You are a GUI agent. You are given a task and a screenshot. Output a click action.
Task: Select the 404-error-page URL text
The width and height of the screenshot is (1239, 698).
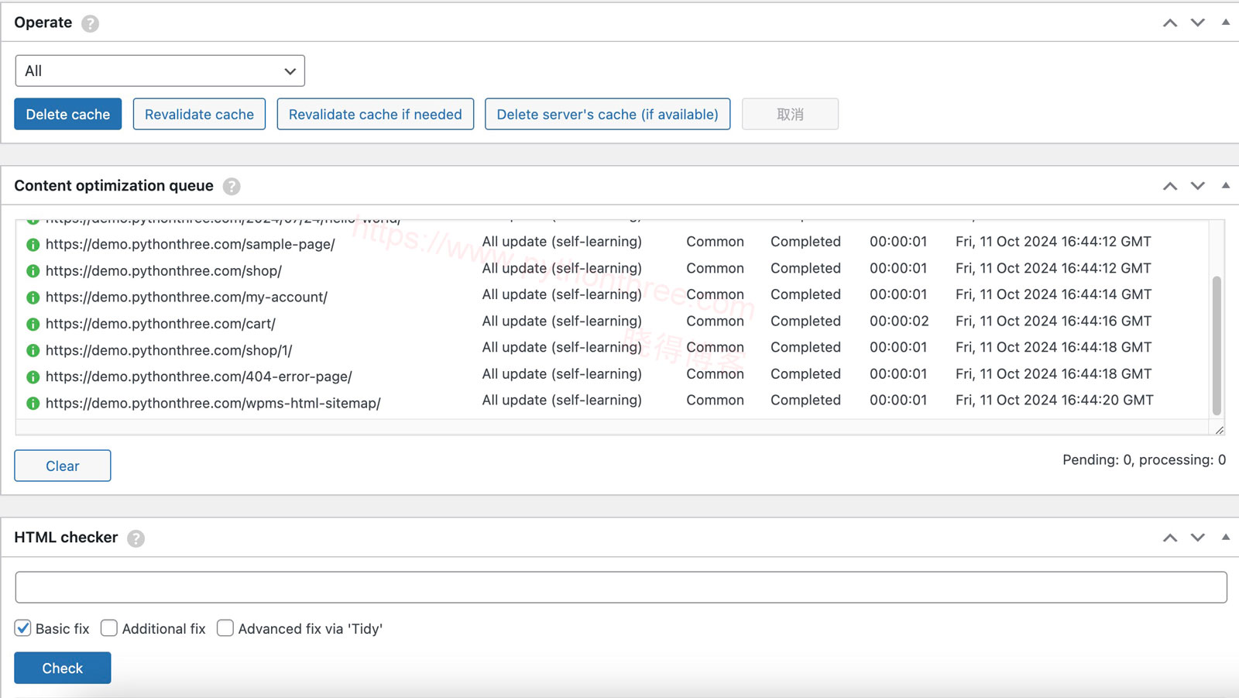click(199, 377)
